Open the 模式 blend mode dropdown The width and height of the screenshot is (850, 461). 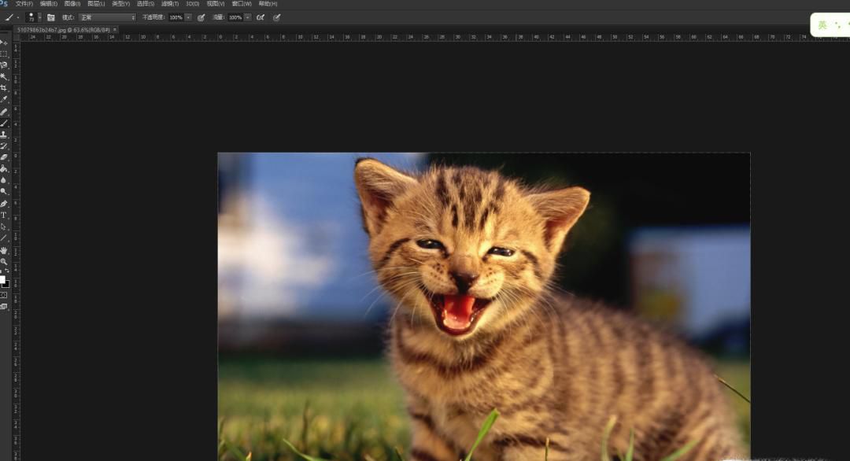pyautogui.click(x=107, y=17)
